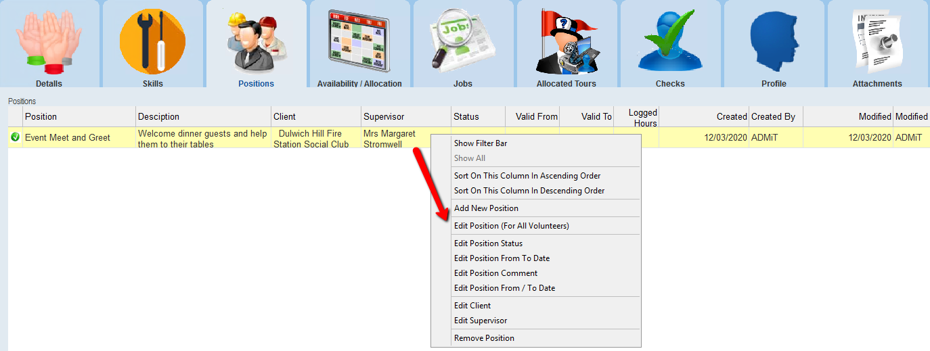Viewport: 930px width, 351px height.
Task: Click the Attachments pinned papers icon
Action: 877,42
